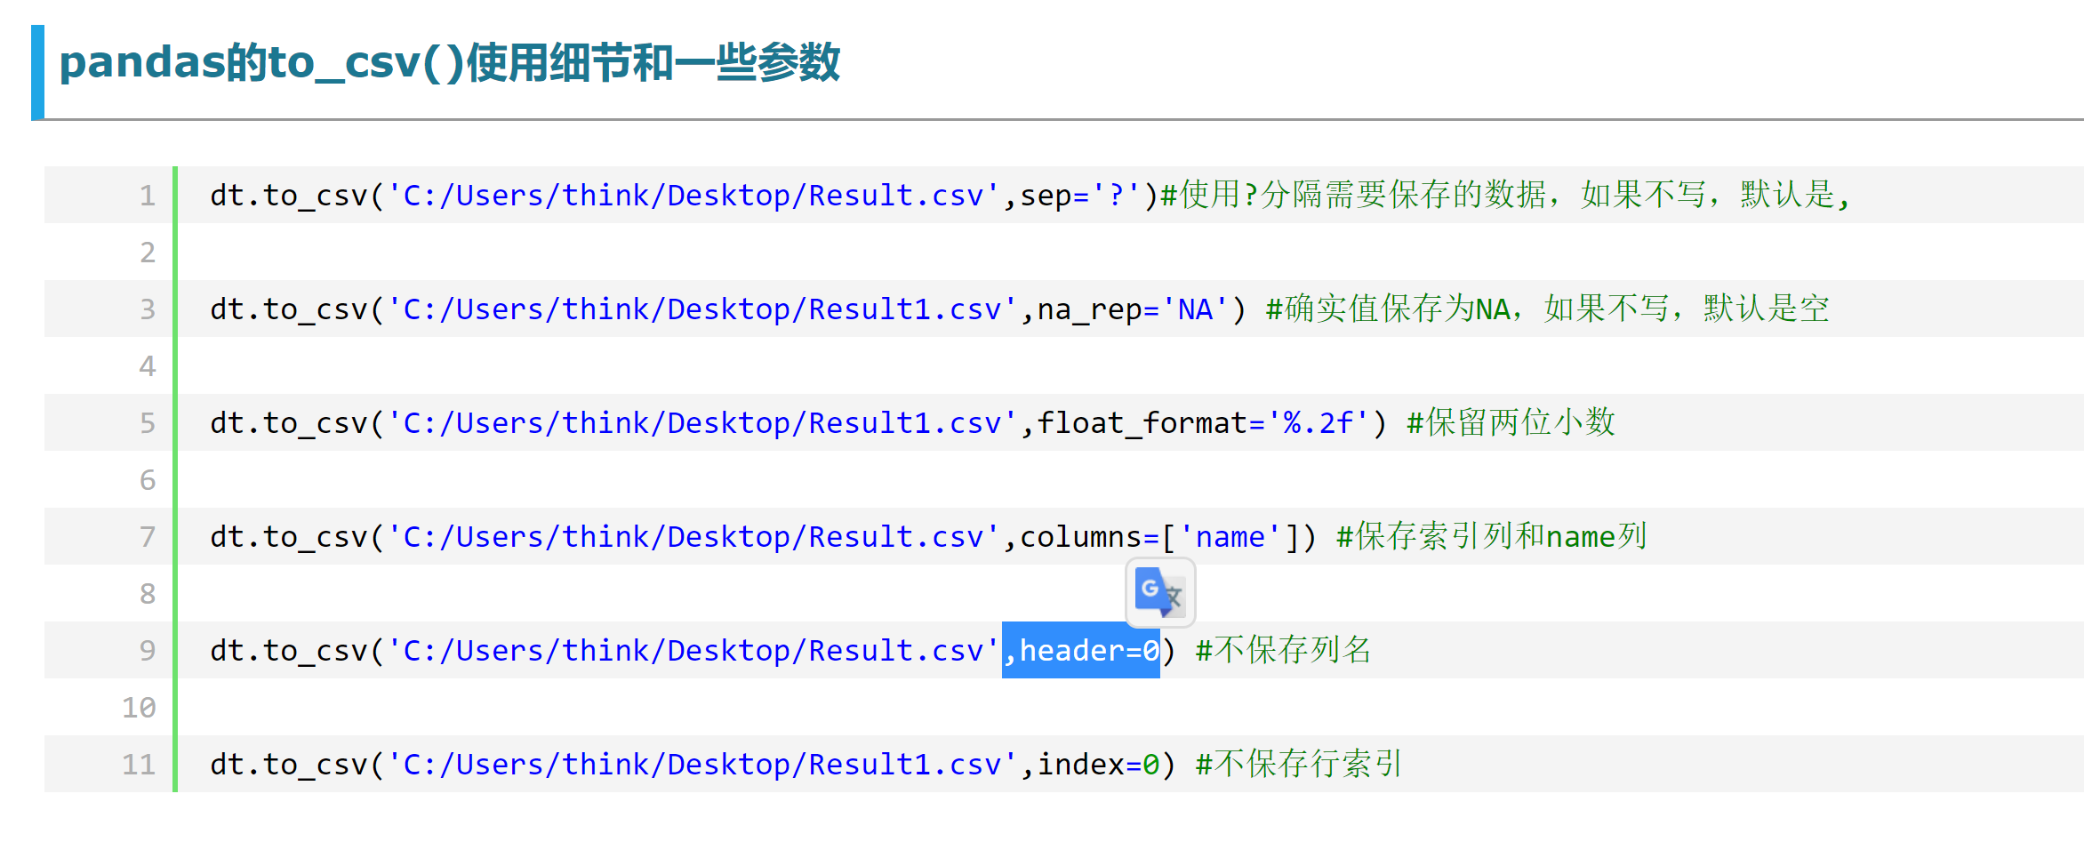Click the comment about 不保存行索引
This screenshot has height=866, width=2084.
(1298, 764)
